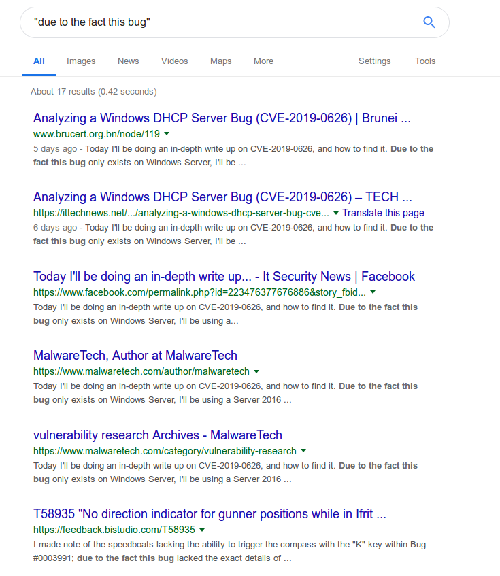Open Brunei result for DHCP Server Bug

tap(222, 118)
